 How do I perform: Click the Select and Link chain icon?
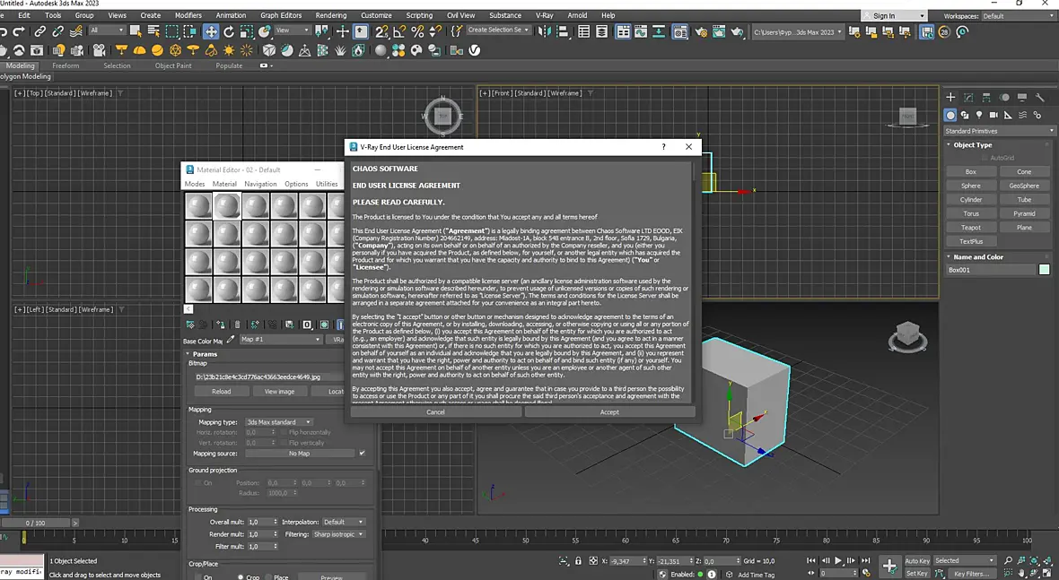click(40, 31)
